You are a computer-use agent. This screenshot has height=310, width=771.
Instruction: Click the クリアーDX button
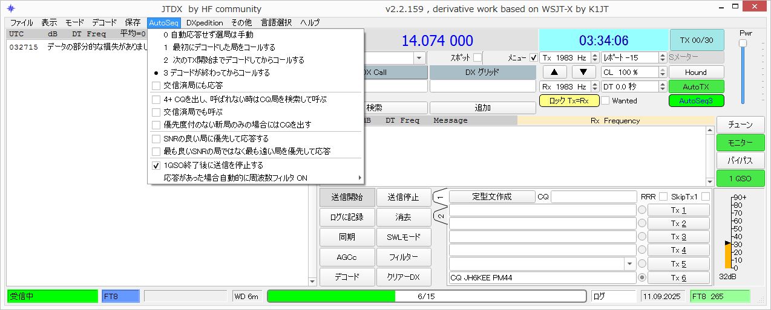point(404,277)
